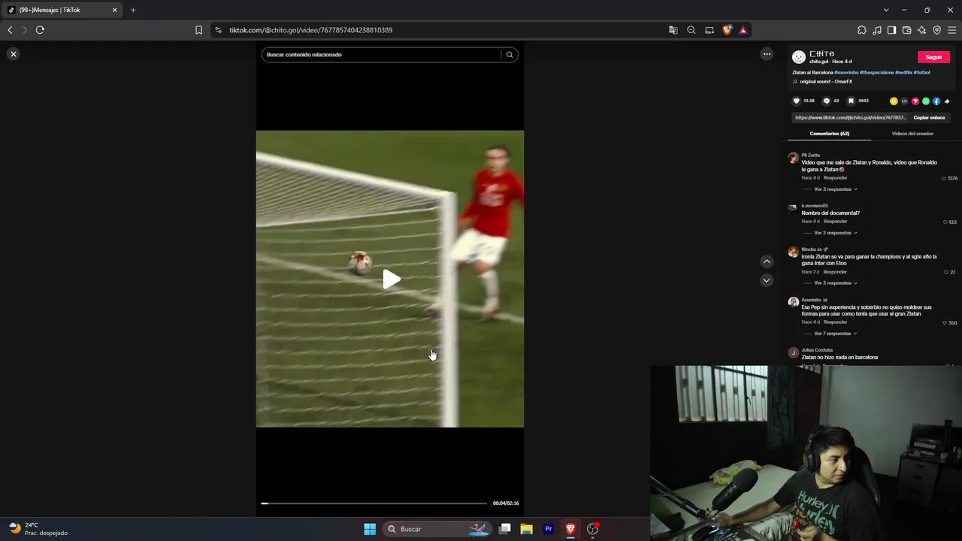Switch to 'Videos del creador' tab

pyautogui.click(x=912, y=134)
